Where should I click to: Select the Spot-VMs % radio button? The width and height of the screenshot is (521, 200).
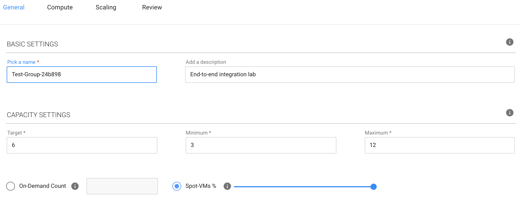coord(177,186)
